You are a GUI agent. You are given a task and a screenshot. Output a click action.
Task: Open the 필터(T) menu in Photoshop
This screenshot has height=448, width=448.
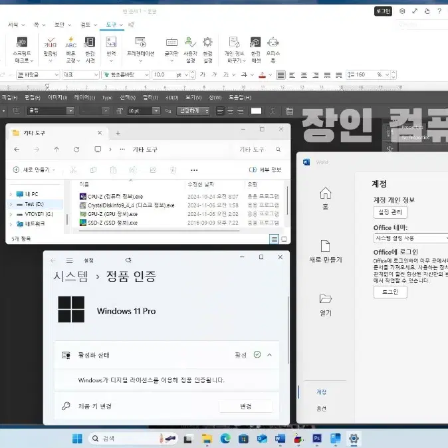point(151,98)
